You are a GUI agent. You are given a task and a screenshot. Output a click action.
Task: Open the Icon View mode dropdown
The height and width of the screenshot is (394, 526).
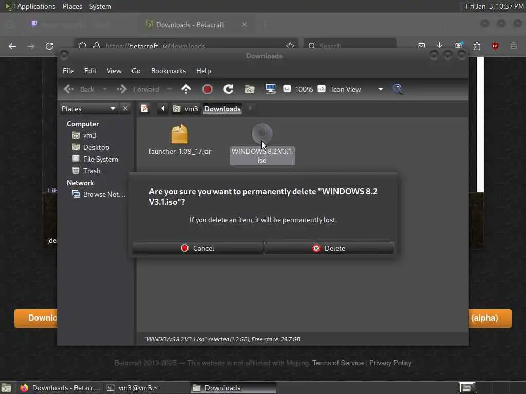356,89
